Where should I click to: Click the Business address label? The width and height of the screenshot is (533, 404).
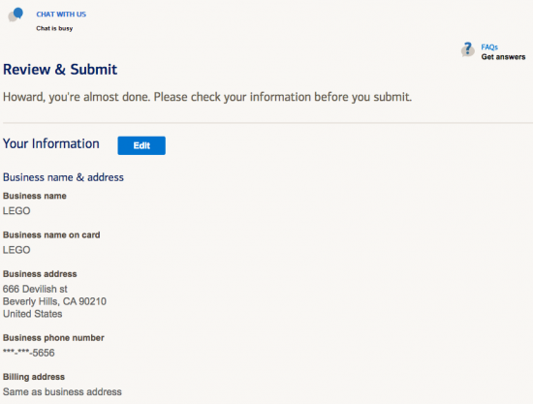(x=40, y=274)
